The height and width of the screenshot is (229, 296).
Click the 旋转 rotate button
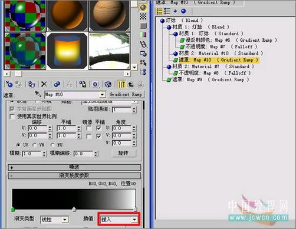click(124, 153)
